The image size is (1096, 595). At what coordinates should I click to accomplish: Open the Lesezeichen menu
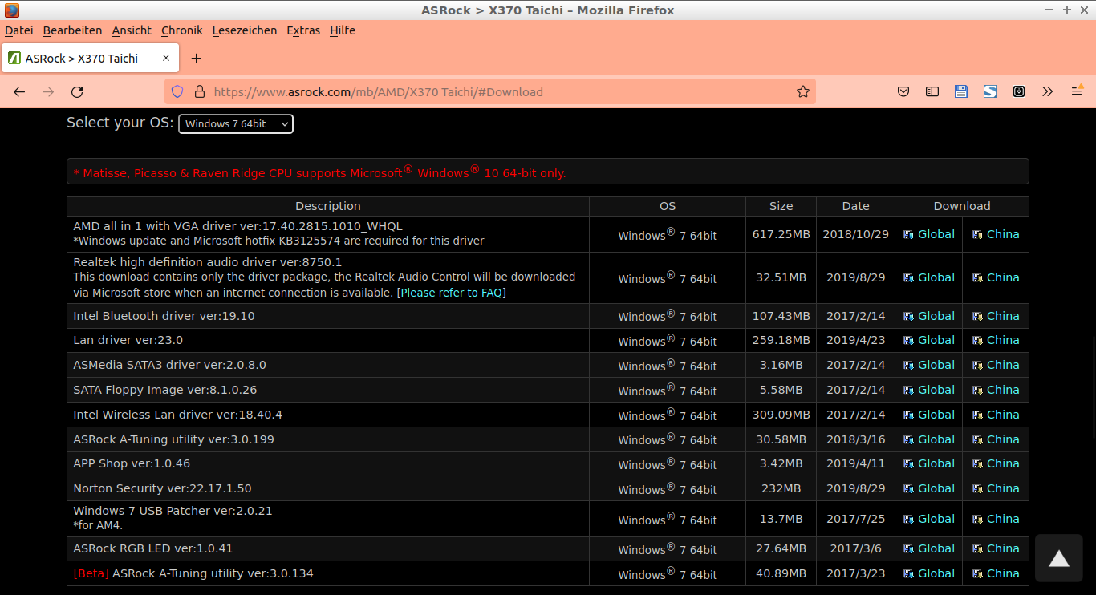pyautogui.click(x=245, y=30)
